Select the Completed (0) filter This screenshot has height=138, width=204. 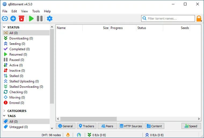pos(26,49)
